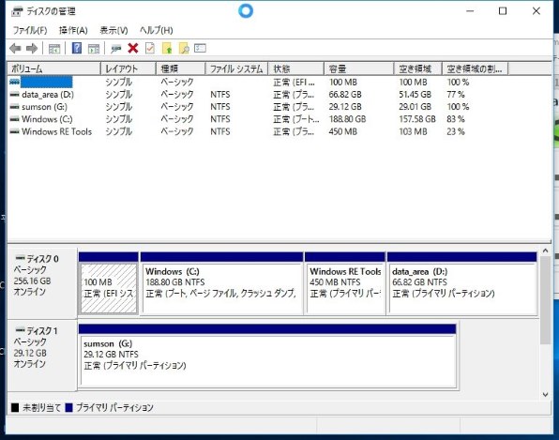Click the 66.82 GB capacity cell
Image resolution: width=559 pixels, height=440 pixels.
tap(345, 95)
